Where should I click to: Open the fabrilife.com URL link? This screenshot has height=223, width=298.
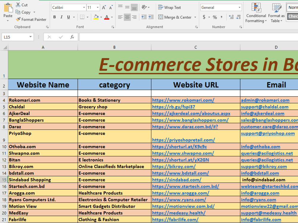click(175, 220)
